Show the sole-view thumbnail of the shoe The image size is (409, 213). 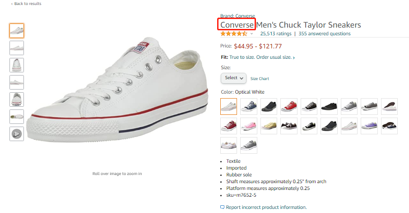point(17,117)
